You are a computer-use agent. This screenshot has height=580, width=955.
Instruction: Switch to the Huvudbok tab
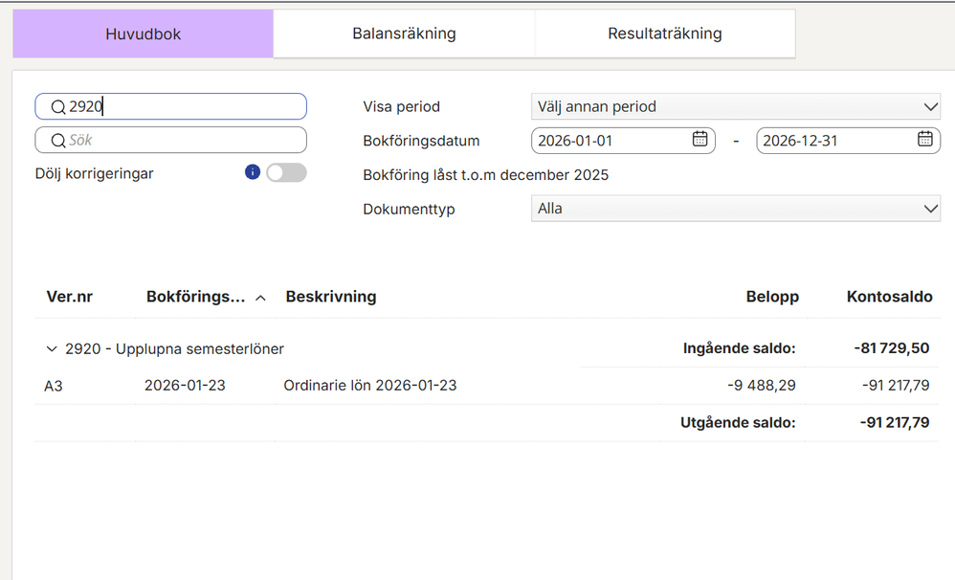coord(143,34)
